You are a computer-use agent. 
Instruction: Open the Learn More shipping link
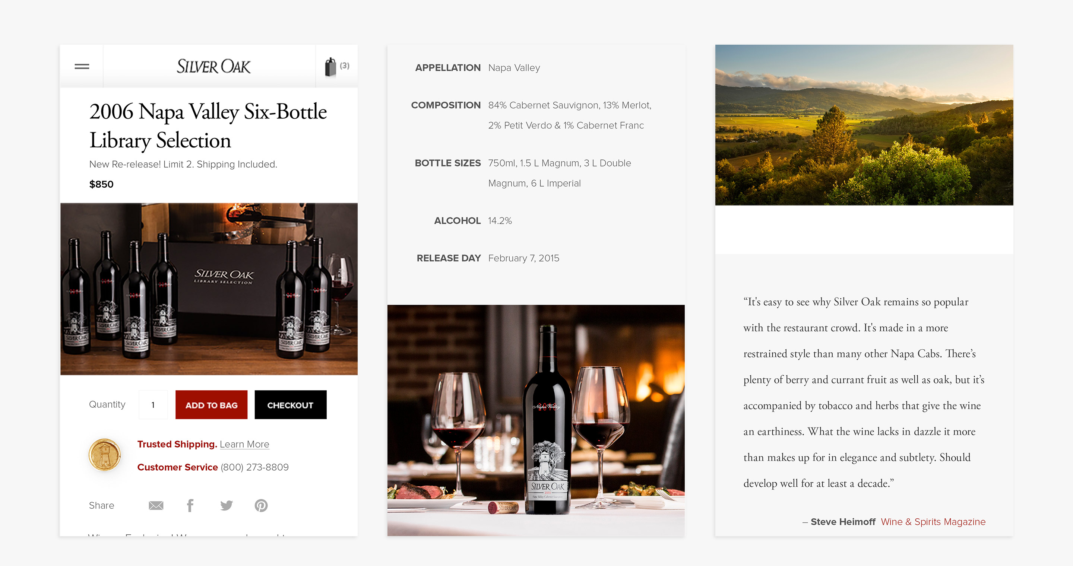(244, 444)
